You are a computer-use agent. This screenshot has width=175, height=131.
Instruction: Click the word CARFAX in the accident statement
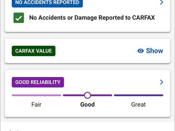tap(143, 18)
